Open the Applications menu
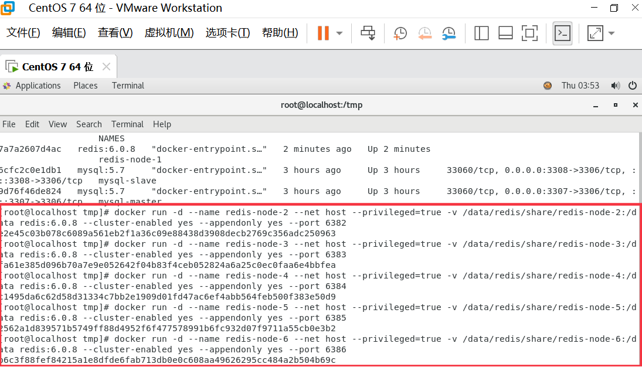 pyautogui.click(x=38, y=86)
